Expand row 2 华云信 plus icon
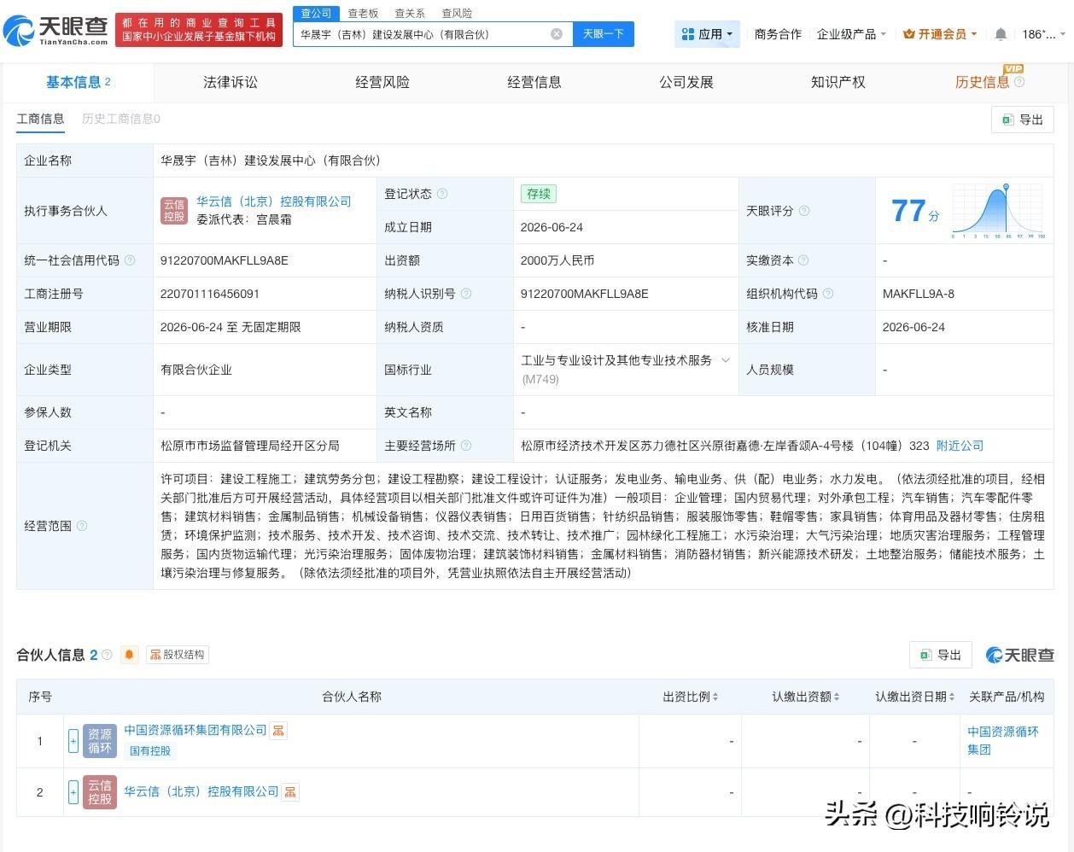1074x852 pixels. click(73, 792)
